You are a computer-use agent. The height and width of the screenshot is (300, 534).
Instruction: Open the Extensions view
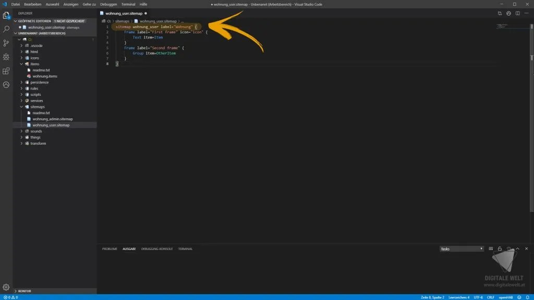6,71
